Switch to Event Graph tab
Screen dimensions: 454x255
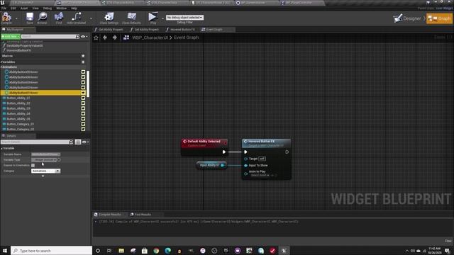point(214,30)
